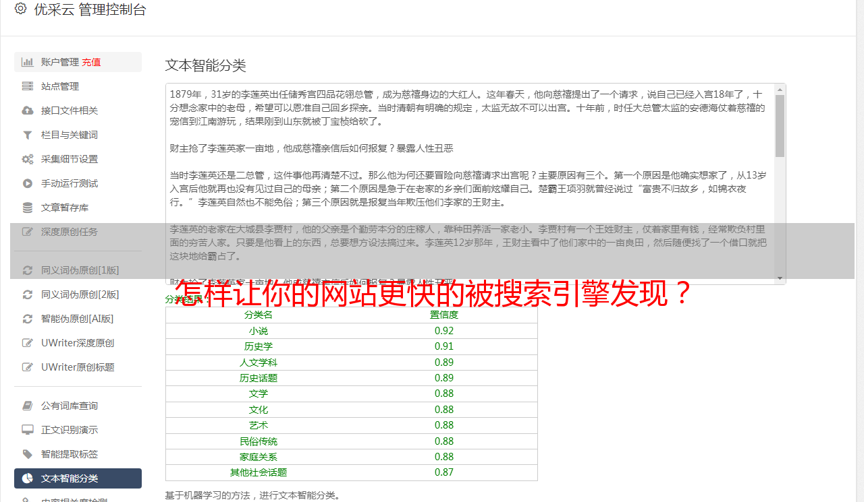The height and width of the screenshot is (502, 864).
Task: Click the 0.87 confidence value
Action: [x=444, y=472]
